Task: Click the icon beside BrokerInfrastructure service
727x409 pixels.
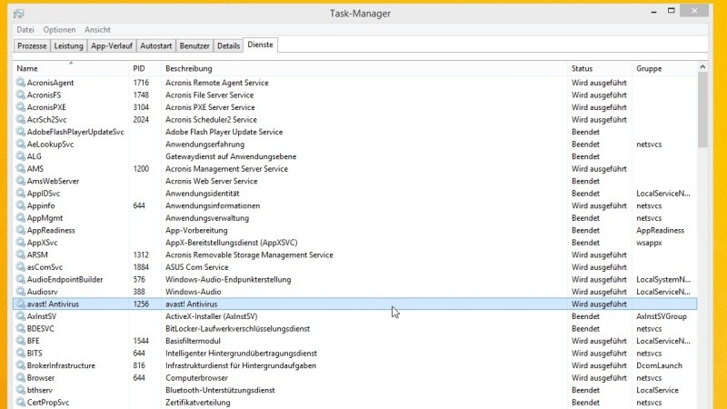Action: pos(21,365)
